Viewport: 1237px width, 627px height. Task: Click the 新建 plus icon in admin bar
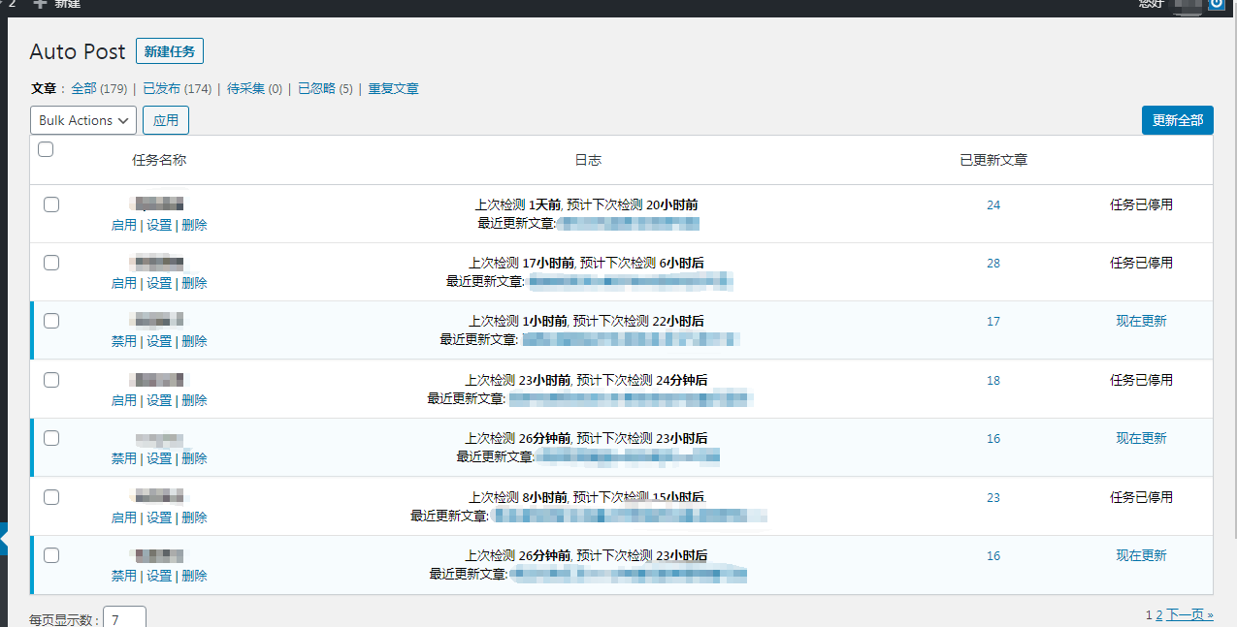(x=38, y=6)
